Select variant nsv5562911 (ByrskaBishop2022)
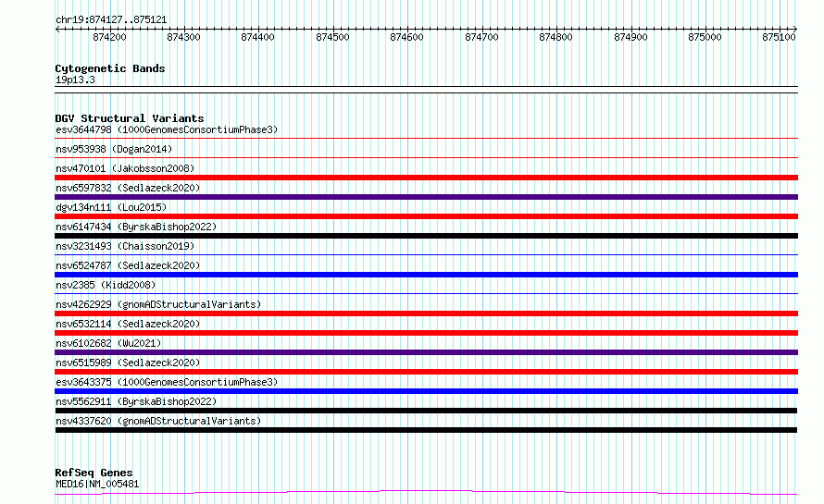The image size is (824, 504). [x=136, y=401]
